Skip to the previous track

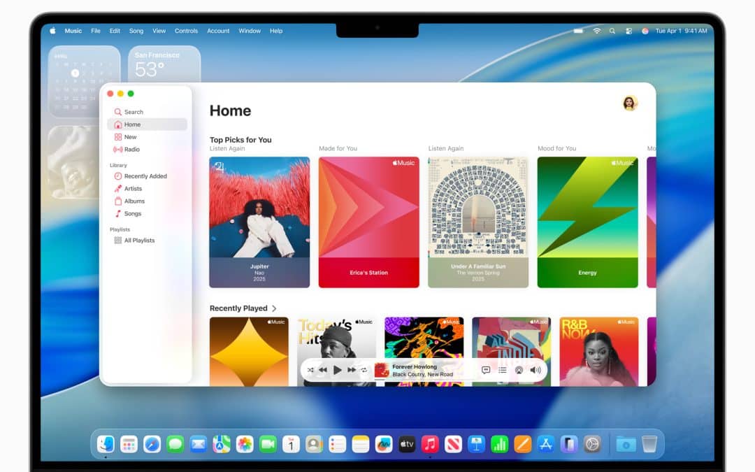tap(323, 370)
